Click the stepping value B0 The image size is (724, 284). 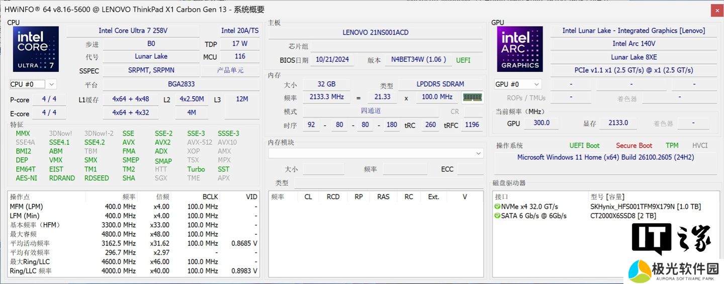coord(151,44)
